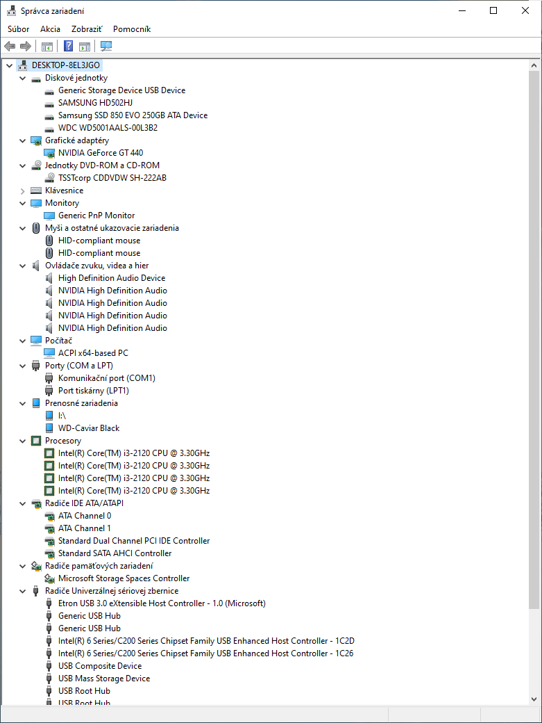
Task: Click the scrollbar down arrow
Action: (534, 699)
